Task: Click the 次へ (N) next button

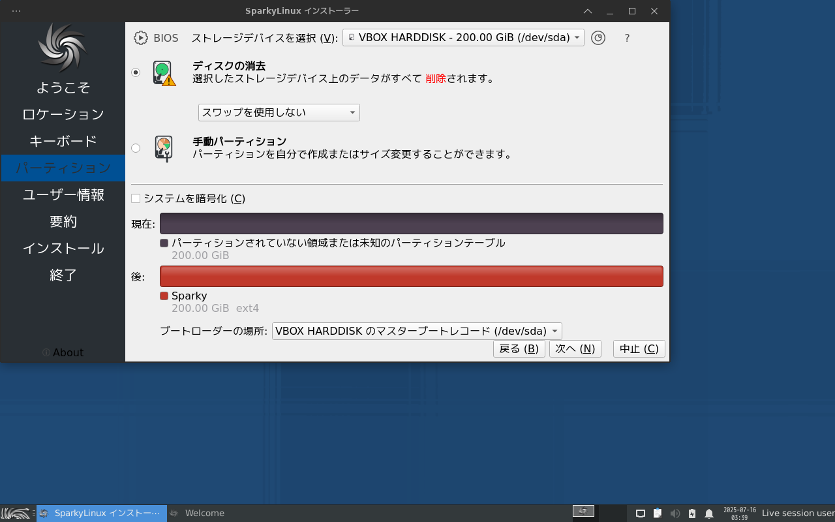Action: click(575, 349)
